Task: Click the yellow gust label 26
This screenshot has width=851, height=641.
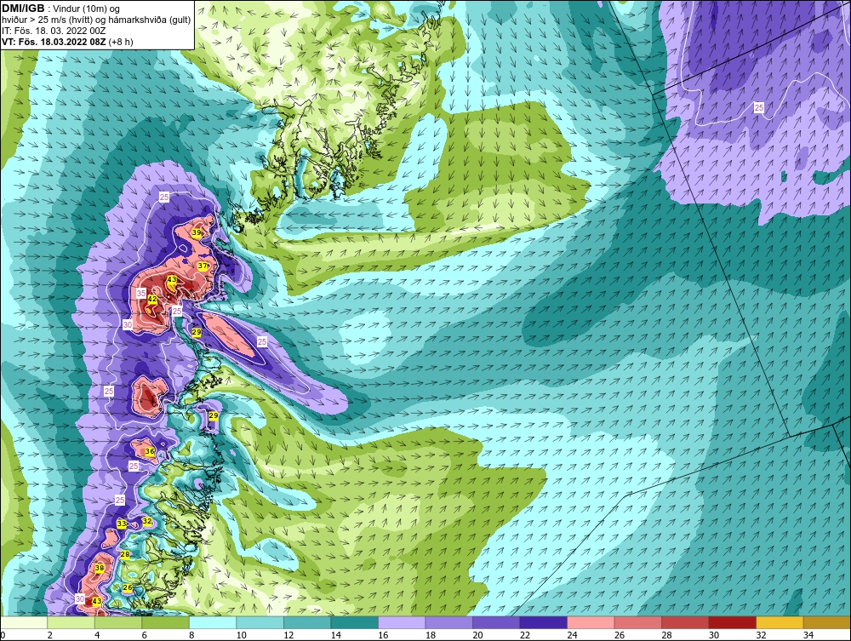Action: point(128,588)
